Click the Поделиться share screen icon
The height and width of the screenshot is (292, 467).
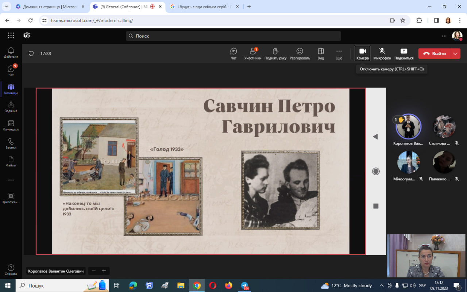click(404, 53)
